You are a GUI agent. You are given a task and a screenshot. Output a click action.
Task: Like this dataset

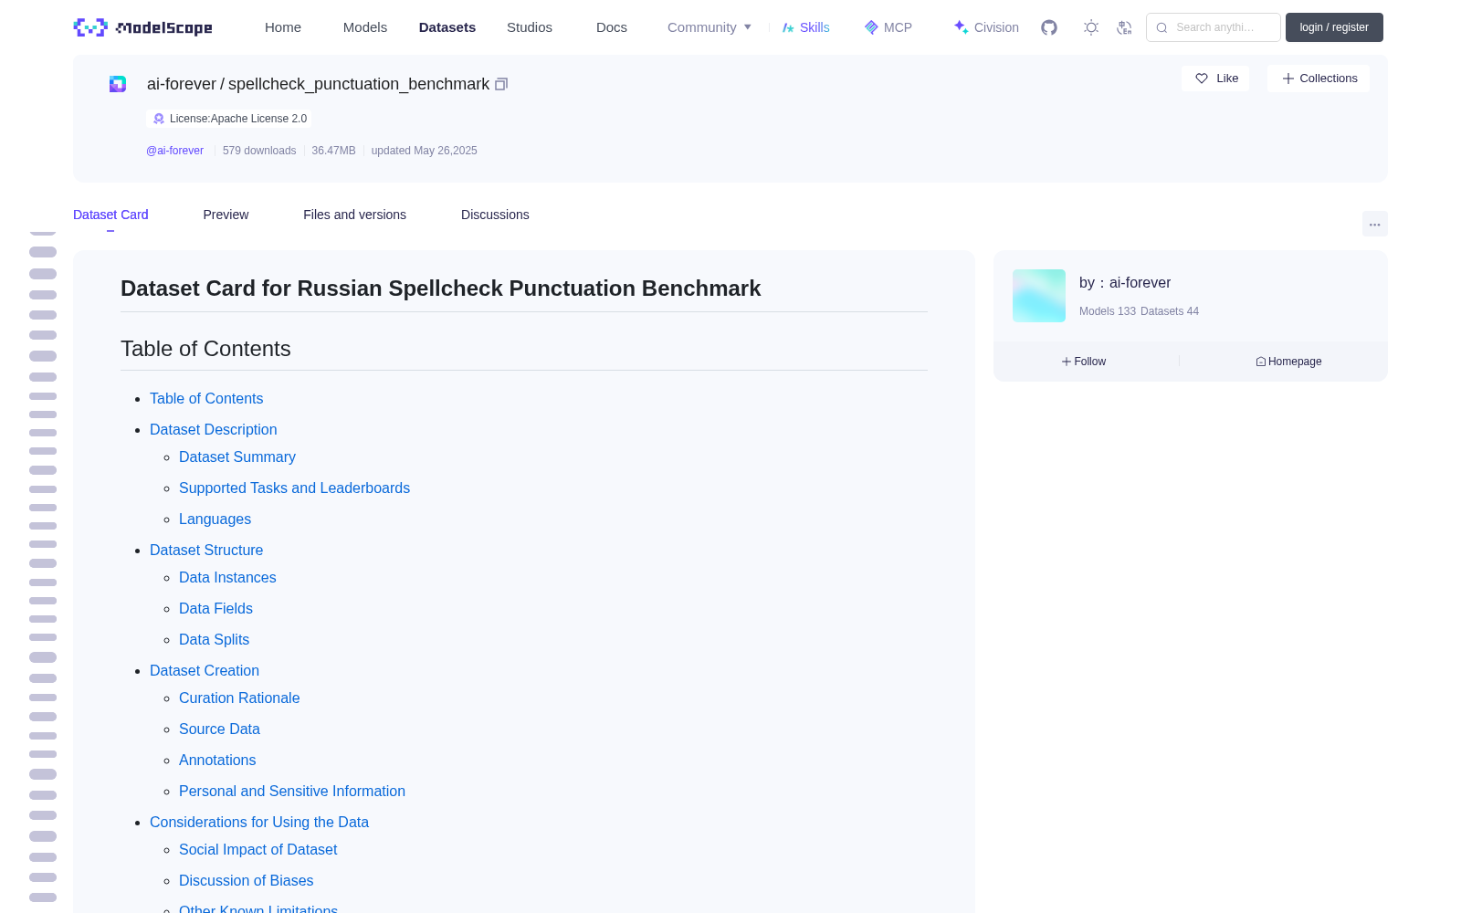pos(1215,79)
